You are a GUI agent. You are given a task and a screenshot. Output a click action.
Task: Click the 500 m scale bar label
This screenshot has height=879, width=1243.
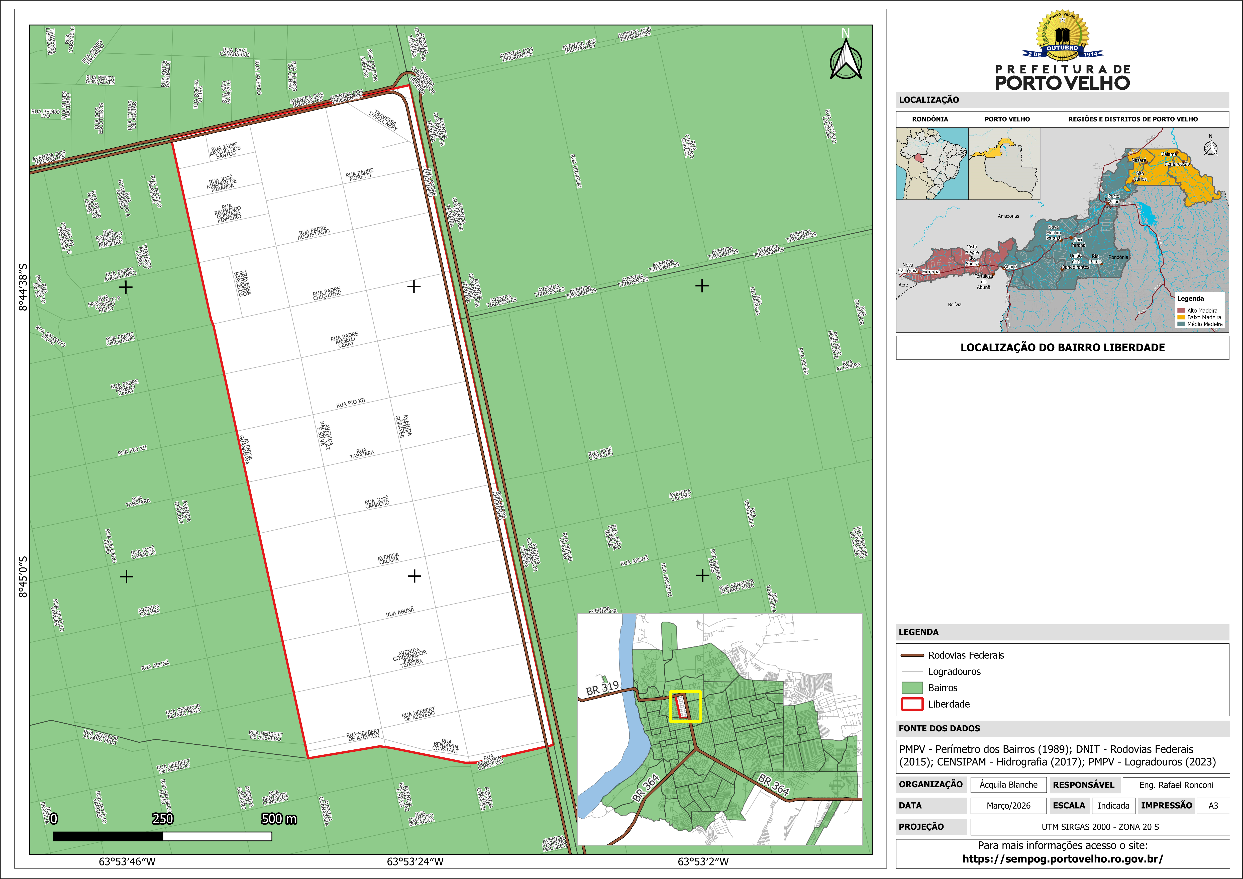(x=279, y=819)
